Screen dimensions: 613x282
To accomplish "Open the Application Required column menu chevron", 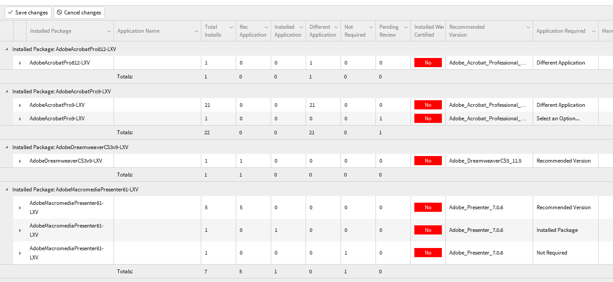I will click(x=593, y=31).
